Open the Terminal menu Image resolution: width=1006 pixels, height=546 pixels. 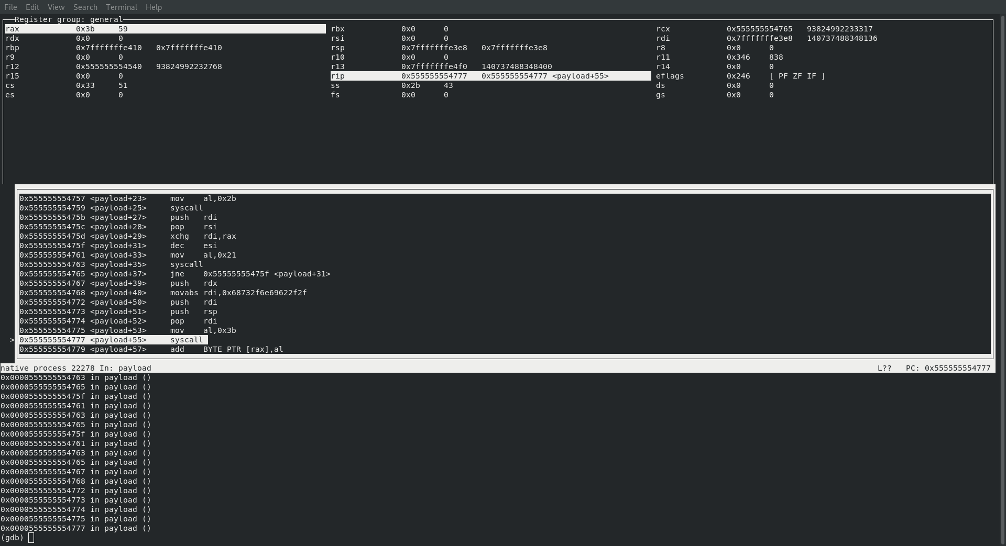(x=121, y=7)
